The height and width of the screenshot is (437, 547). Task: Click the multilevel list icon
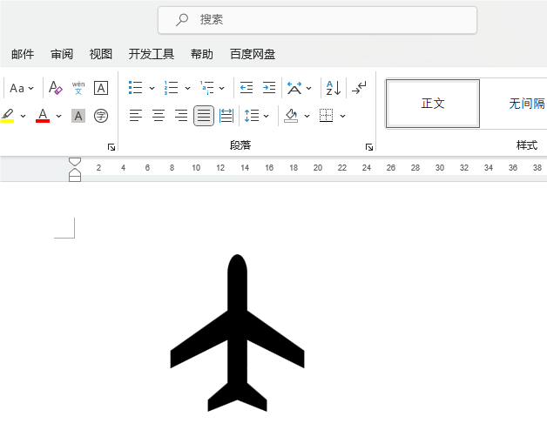(207, 88)
